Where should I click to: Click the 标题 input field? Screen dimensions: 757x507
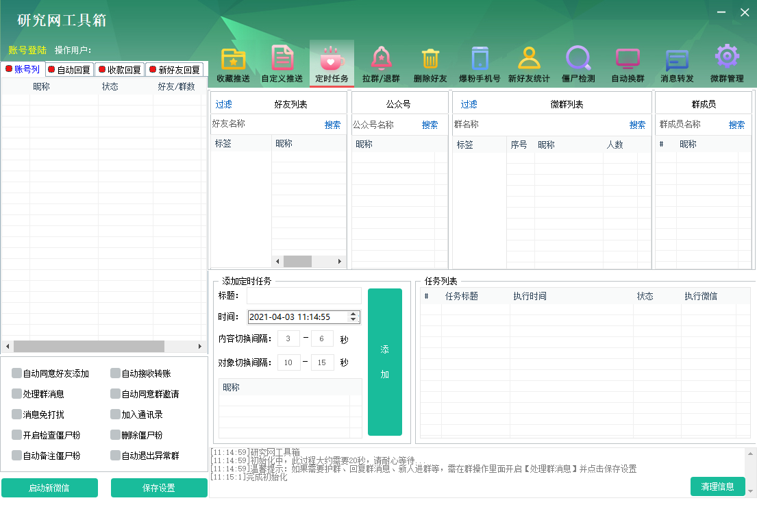(304, 295)
